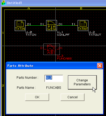106x116 pixels.
Task: Click the red I1 pin of ABS block
Action: (x=42, y=48)
